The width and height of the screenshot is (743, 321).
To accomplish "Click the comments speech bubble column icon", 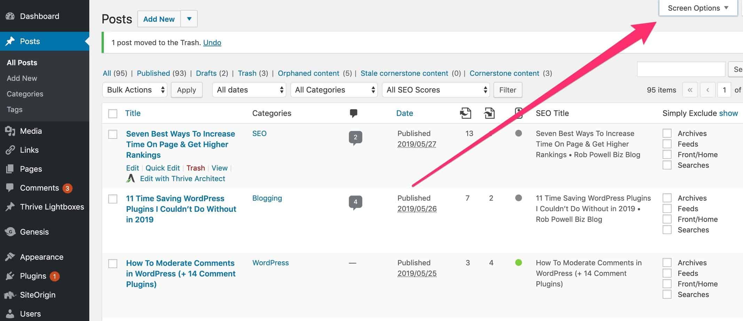I will [353, 113].
